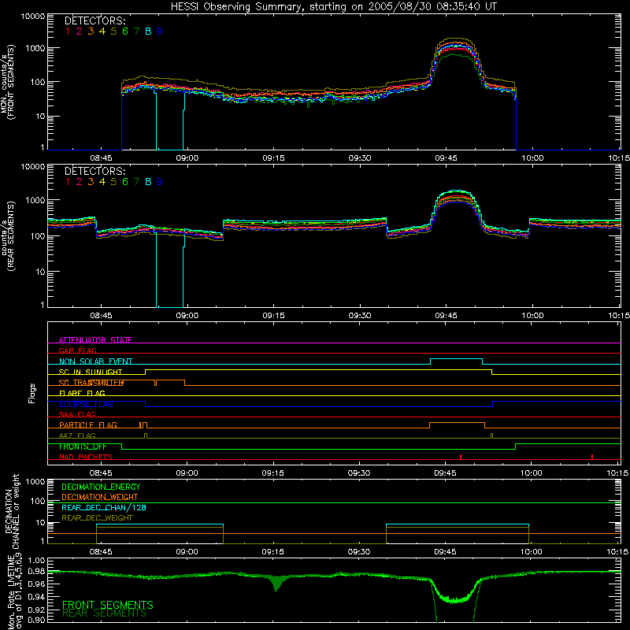The width and height of the screenshot is (630, 630).
Task: Click the DECIMATION_ENERGY legend label
Action: pos(101,487)
